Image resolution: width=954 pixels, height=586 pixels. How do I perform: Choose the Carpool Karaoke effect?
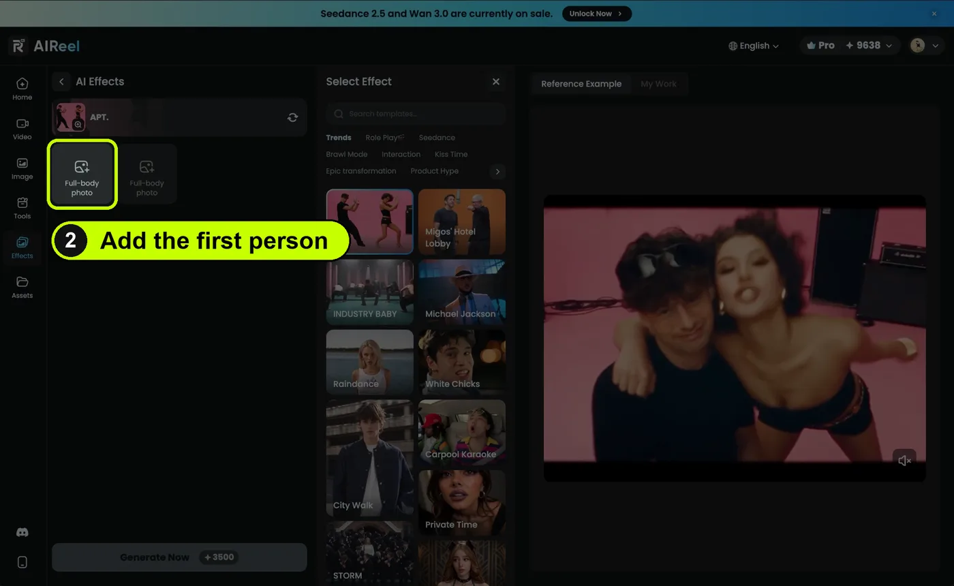click(x=462, y=432)
